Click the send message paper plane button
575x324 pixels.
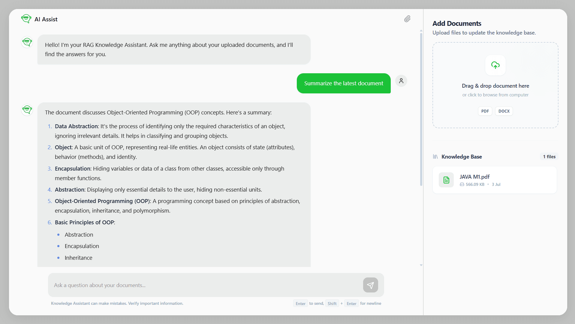click(x=370, y=285)
